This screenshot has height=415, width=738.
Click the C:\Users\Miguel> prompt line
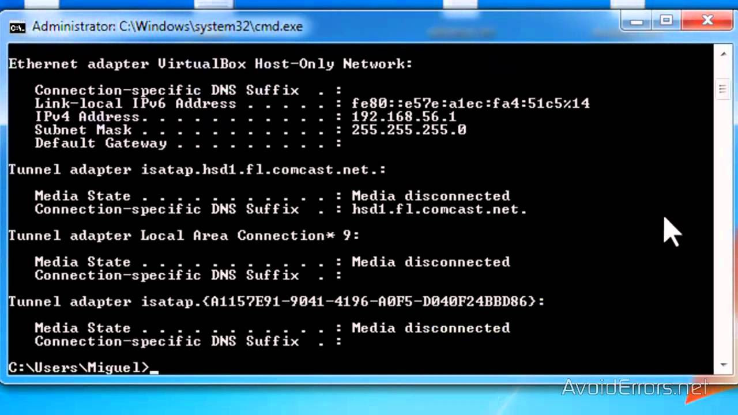pyautogui.click(x=78, y=368)
